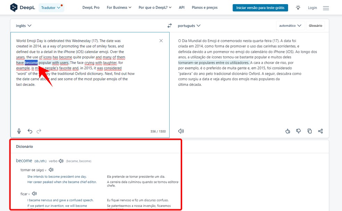The image size is (342, 211).
Task: Expand the For Business menu
Action: [x=119, y=7]
